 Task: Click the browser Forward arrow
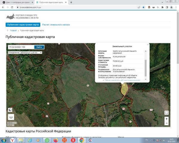(x=7, y=7)
